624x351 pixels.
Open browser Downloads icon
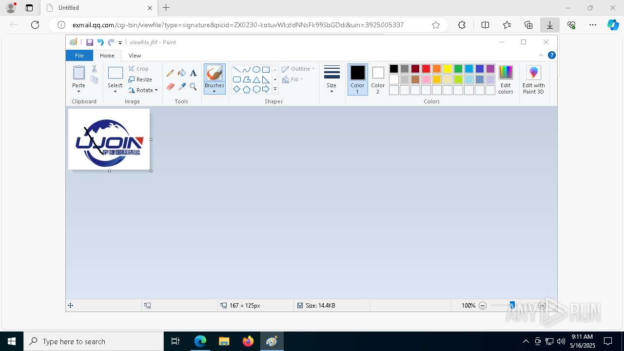coord(550,25)
